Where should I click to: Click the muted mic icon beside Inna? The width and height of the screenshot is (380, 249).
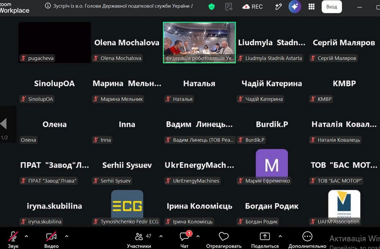click(x=96, y=140)
